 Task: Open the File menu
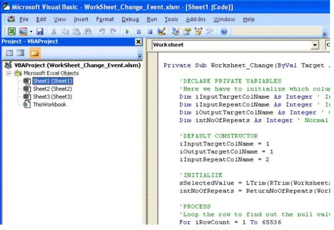(x=24, y=19)
